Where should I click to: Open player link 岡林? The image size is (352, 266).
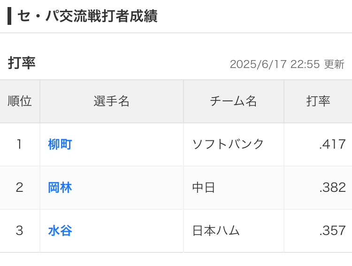click(x=60, y=188)
